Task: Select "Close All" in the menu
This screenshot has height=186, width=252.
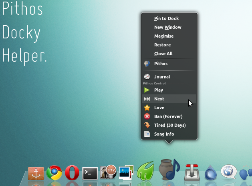Action: pyautogui.click(x=169, y=54)
